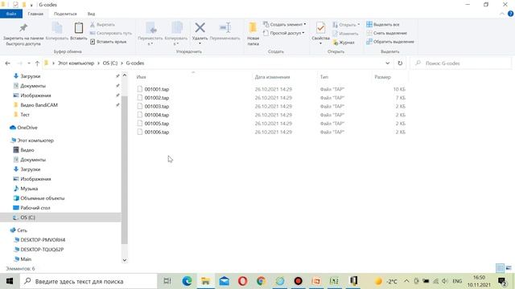Click Снять выделение
The width and height of the screenshot is (515, 289).
pyautogui.click(x=386, y=33)
